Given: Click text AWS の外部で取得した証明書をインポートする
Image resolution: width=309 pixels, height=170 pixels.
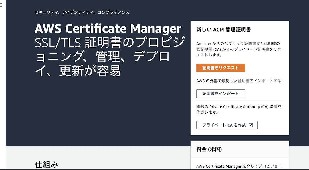Looking at the screenshot, I should [239, 81].
